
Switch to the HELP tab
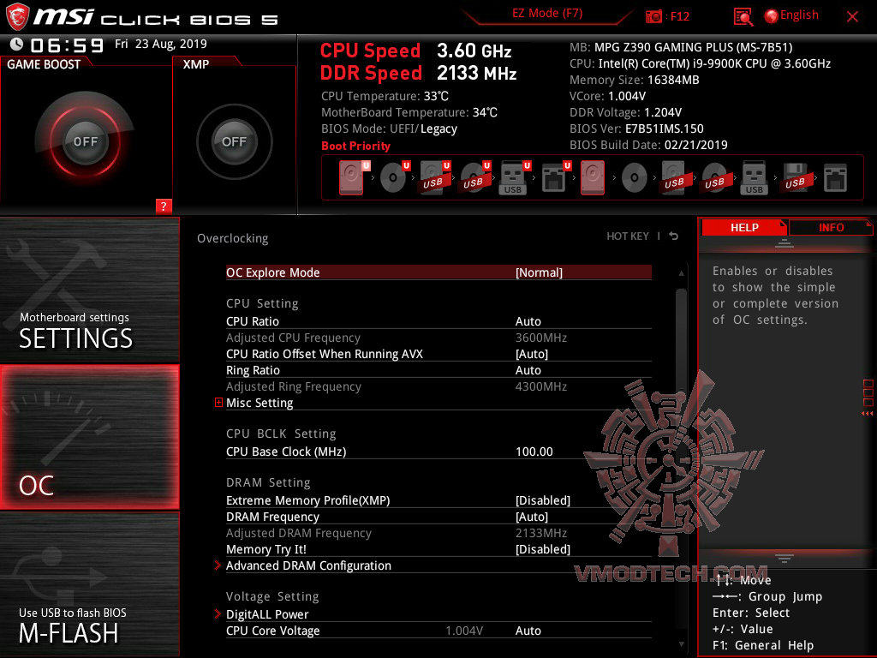tap(744, 227)
